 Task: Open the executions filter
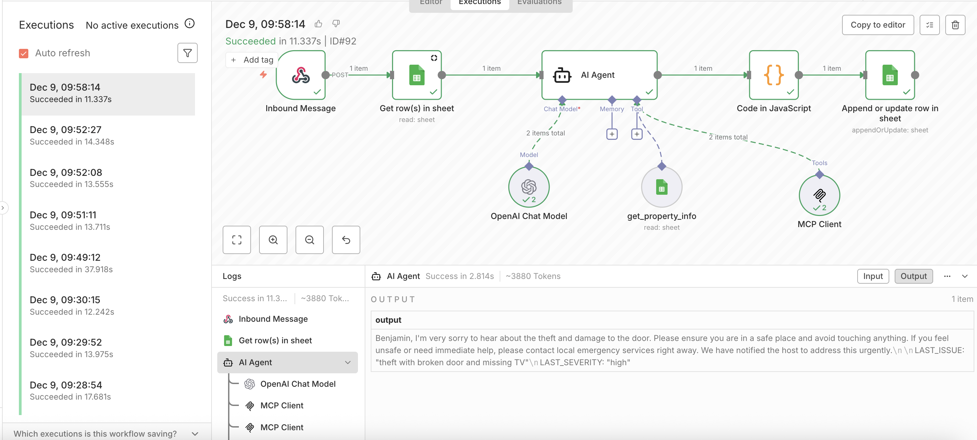point(187,53)
